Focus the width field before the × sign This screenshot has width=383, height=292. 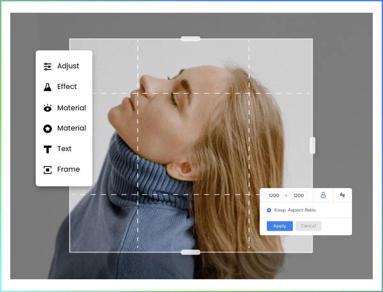(x=274, y=195)
